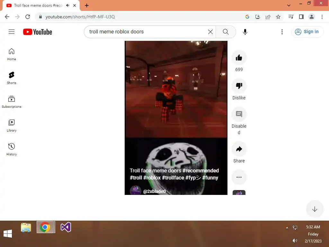
Task: Dislike this Short with thumbs down
Action: [239, 86]
